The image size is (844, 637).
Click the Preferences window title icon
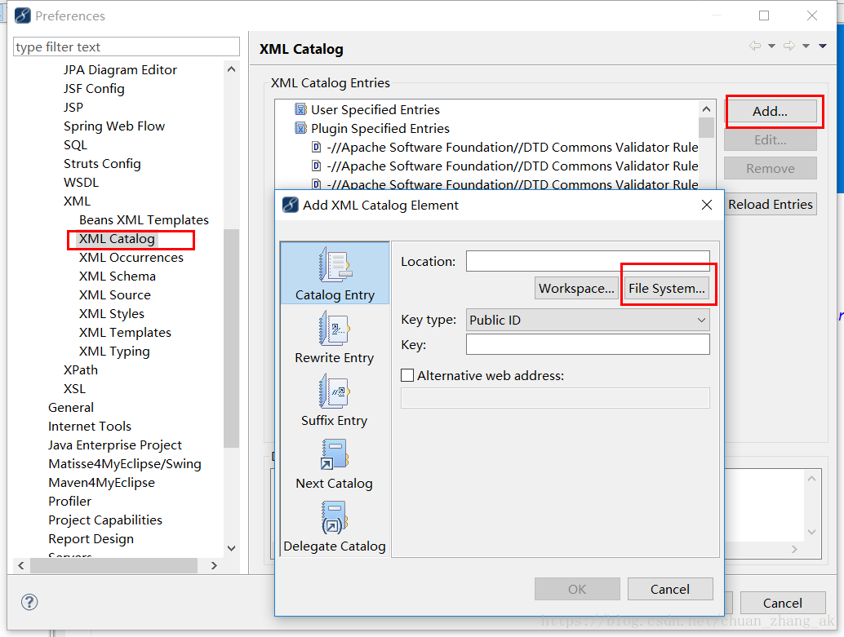point(23,15)
